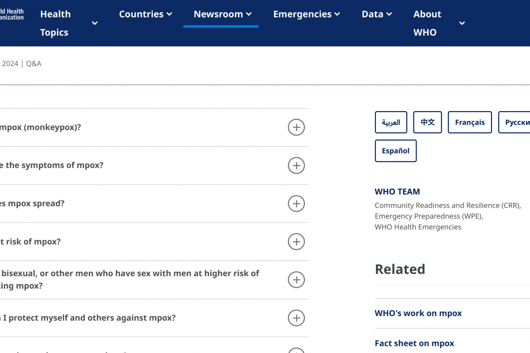Viewport: 530px width, 353px height.
Task: Expand the About WHO menu
Action: (x=439, y=23)
